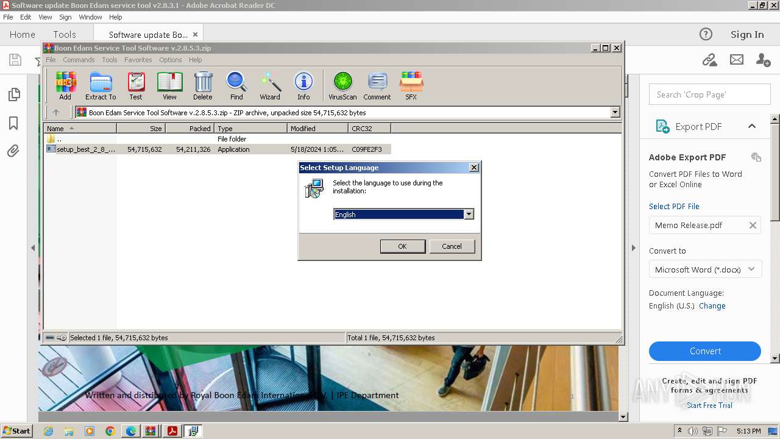Click the share link icon in Acrobat
The height and width of the screenshot is (439, 780).
pos(709,60)
